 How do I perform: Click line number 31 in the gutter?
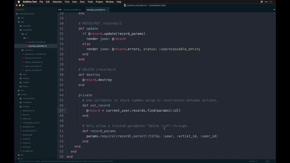(62, 29)
